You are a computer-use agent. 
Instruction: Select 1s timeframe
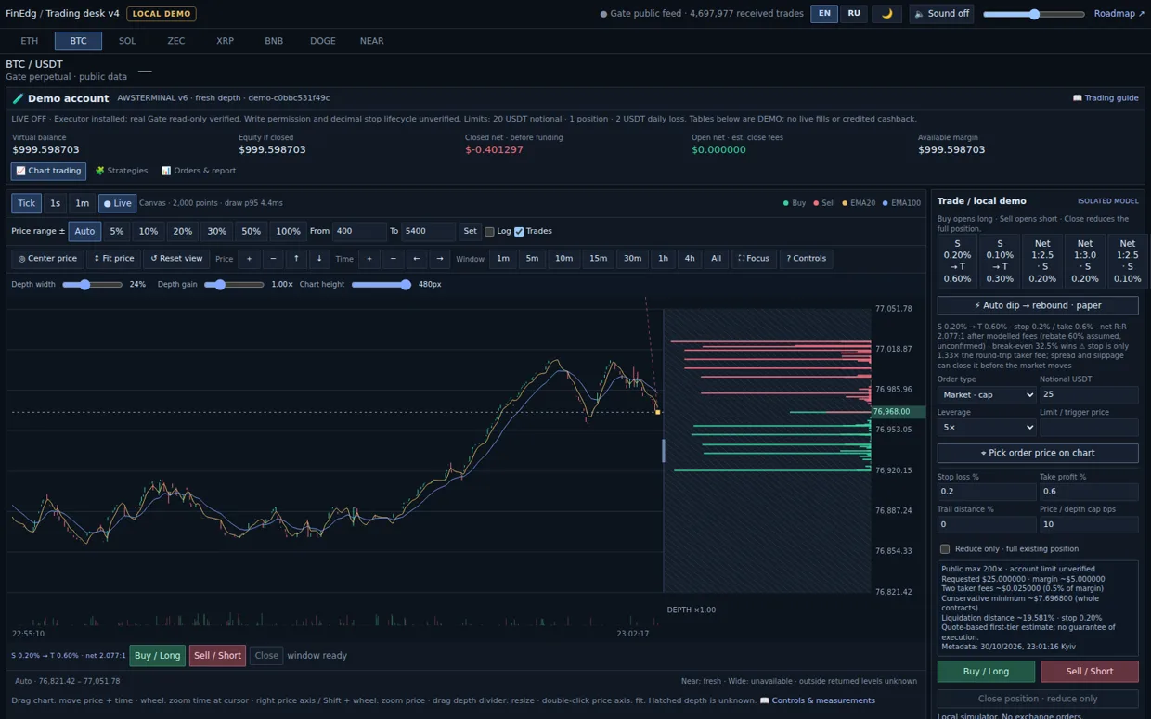(x=55, y=203)
